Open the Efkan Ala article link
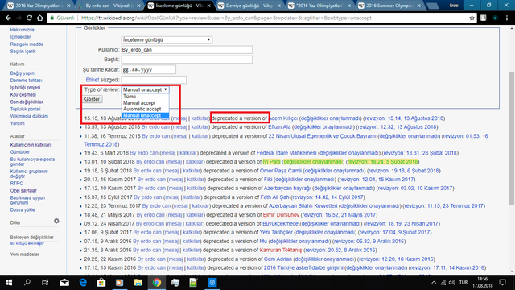Screen dimensions: 515x290 point(279,127)
